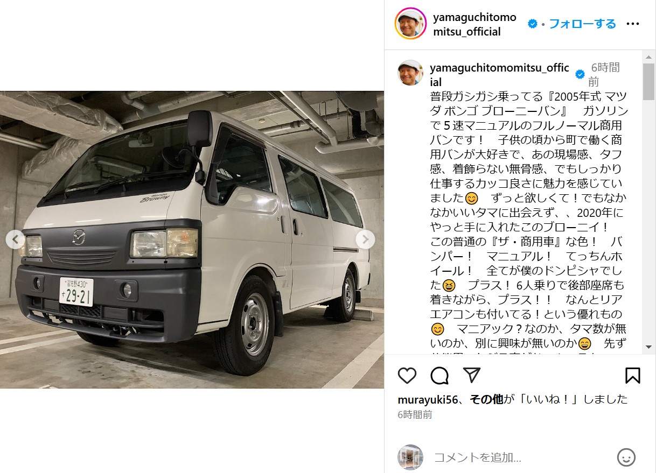
Task: Like the post with the heart icon
Action: coord(407,375)
